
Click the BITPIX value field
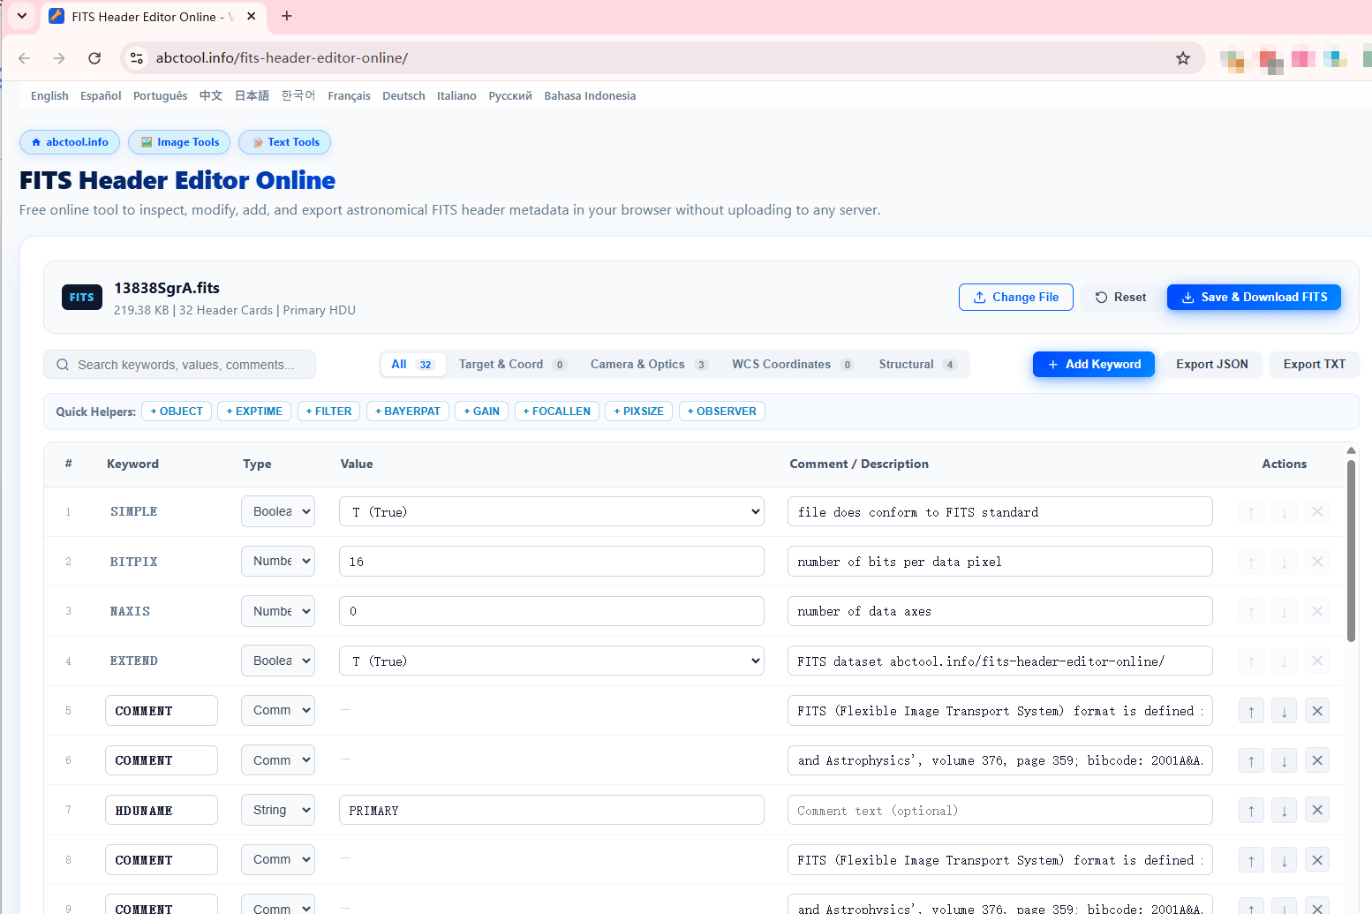click(x=552, y=562)
